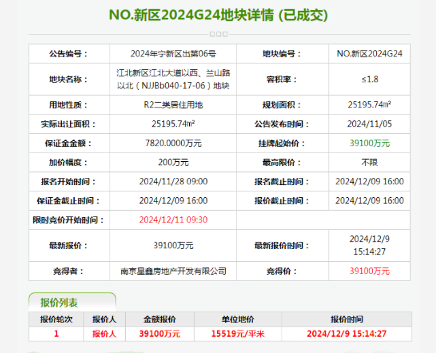
Task: Select the 报价时间 column header
Action: 347,318
